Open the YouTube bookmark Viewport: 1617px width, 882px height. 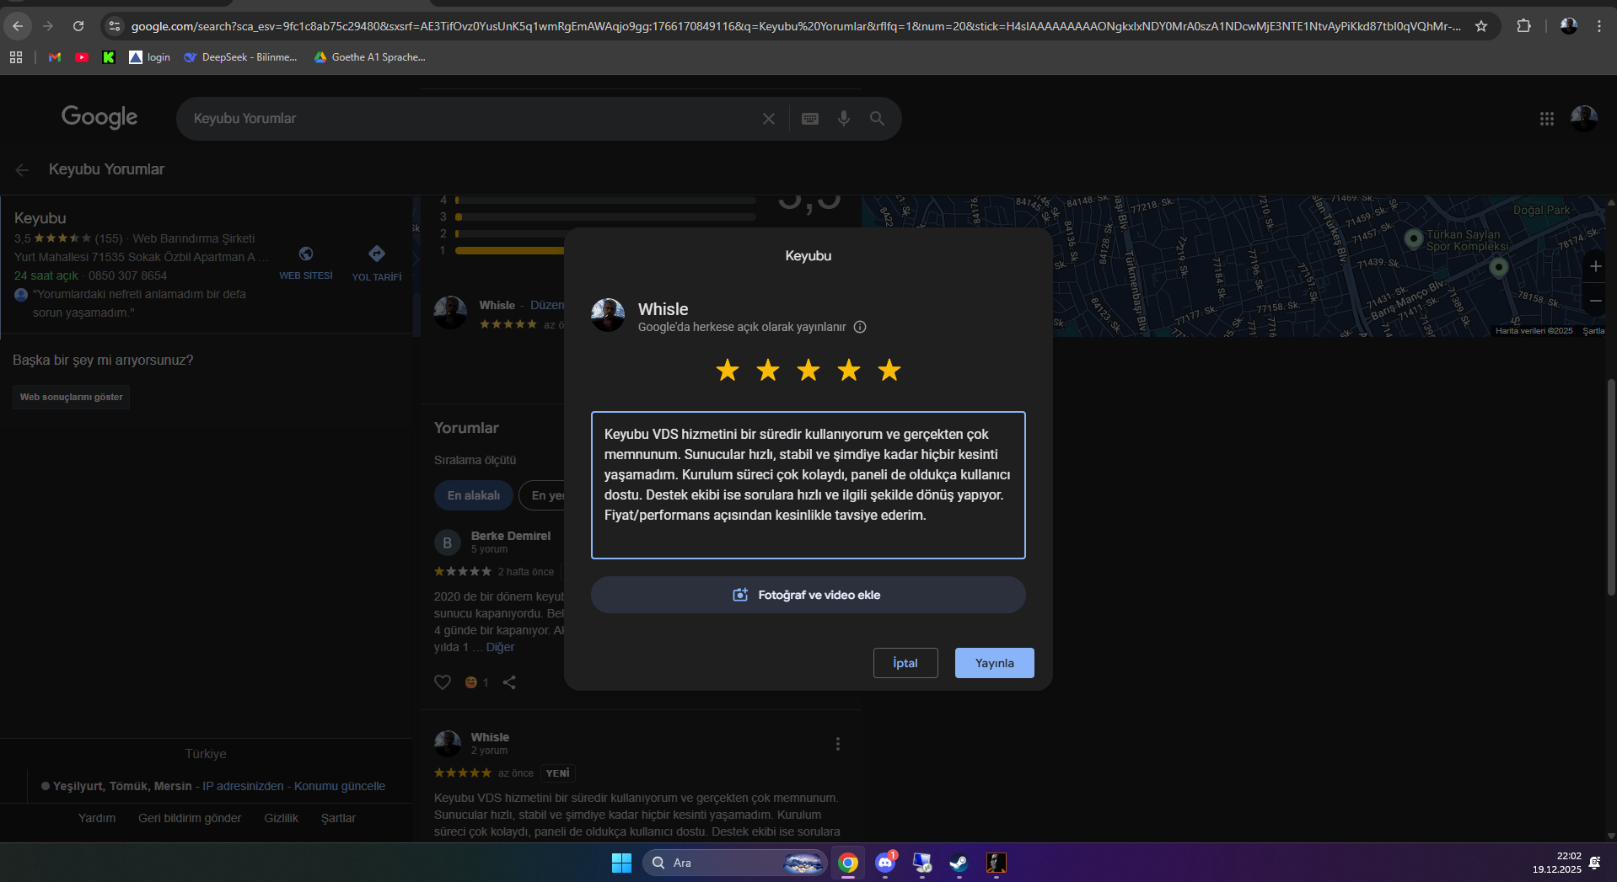(82, 57)
